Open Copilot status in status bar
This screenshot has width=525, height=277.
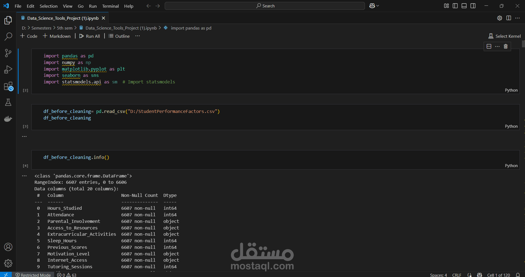click(479, 275)
